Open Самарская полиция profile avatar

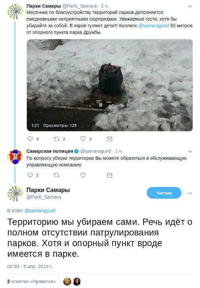(x=15, y=157)
